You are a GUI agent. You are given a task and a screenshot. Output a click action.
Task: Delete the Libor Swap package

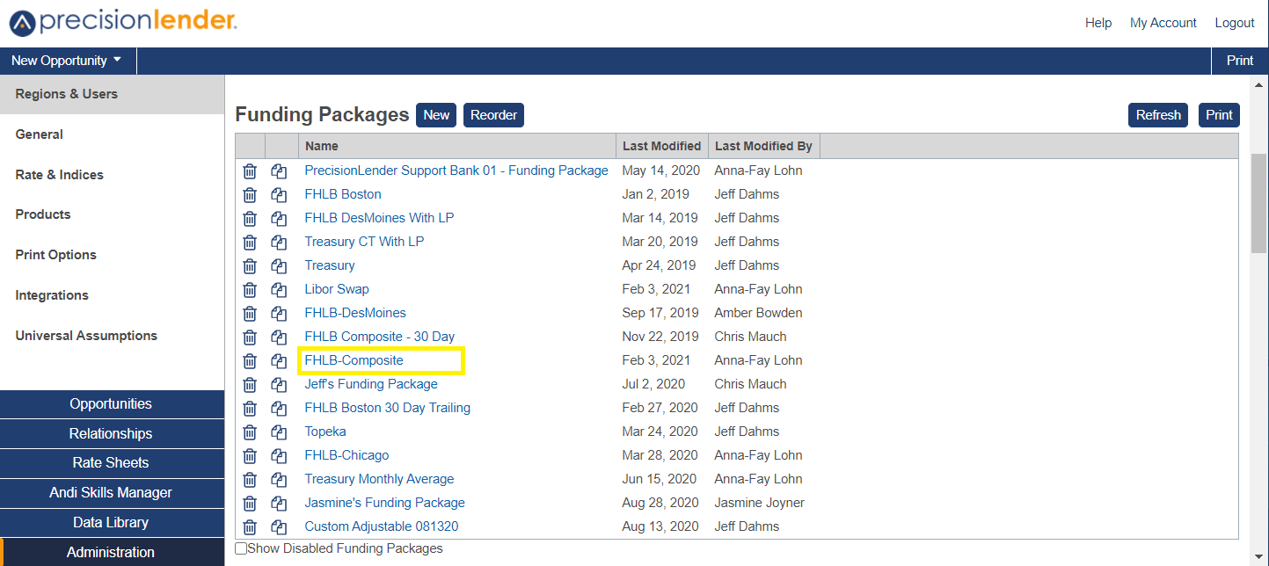(x=250, y=289)
